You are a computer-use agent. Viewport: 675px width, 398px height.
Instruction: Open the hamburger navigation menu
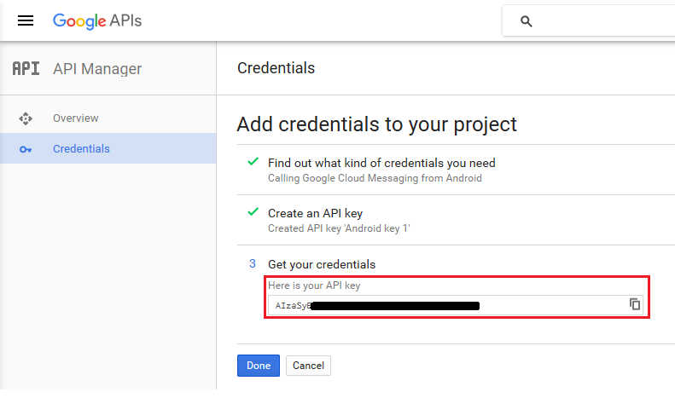(x=26, y=20)
